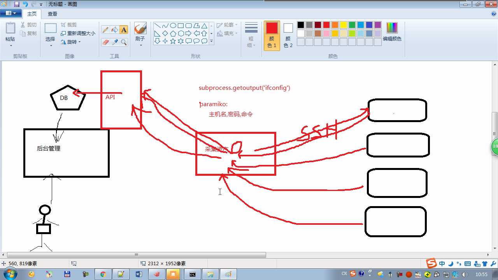Pick the purple color swatch
The height and width of the screenshot is (280, 498).
[x=378, y=25]
